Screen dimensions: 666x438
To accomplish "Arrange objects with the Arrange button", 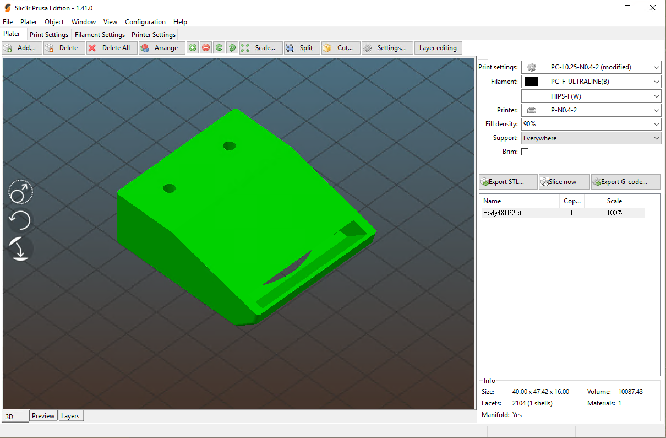I will tap(161, 48).
